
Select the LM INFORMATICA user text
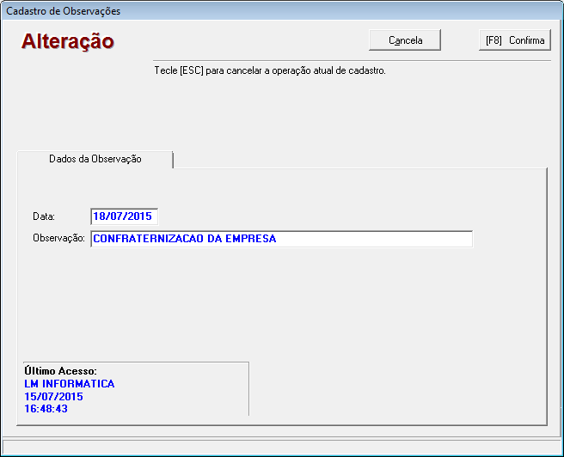70,384
